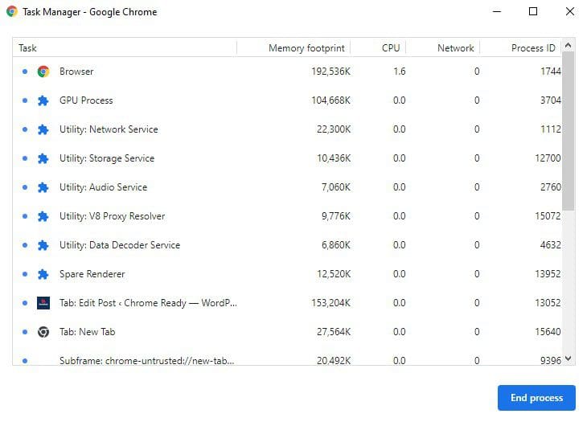
Task: Sort by Memory footprint column header
Action: [293, 48]
